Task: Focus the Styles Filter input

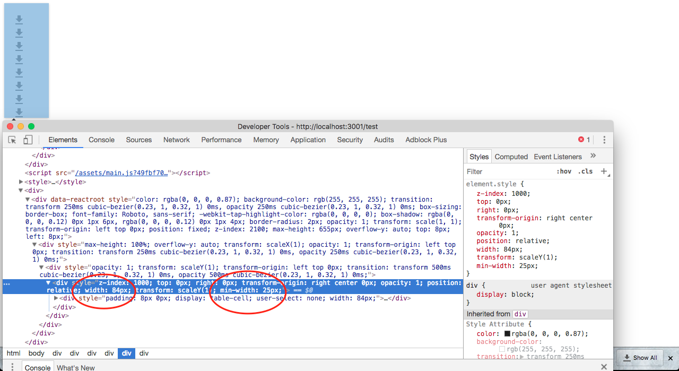Action: 509,171
